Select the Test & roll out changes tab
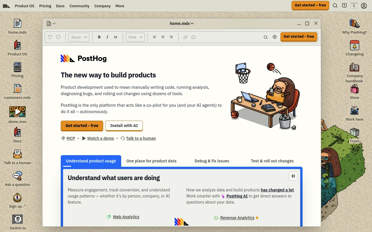The height and width of the screenshot is (232, 372). pyautogui.click(x=272, y=161)
